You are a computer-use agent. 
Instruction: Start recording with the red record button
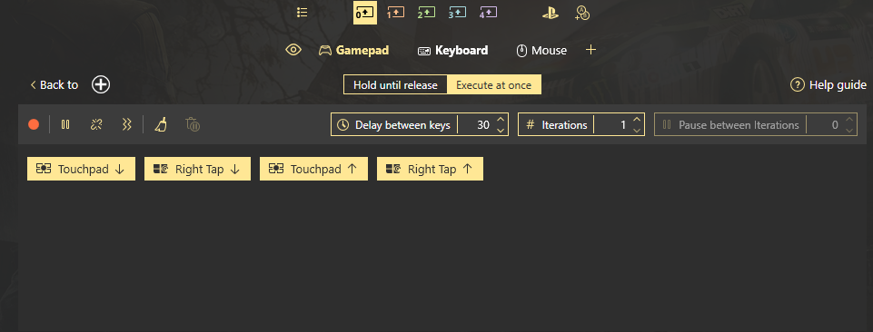coord(34,124)
